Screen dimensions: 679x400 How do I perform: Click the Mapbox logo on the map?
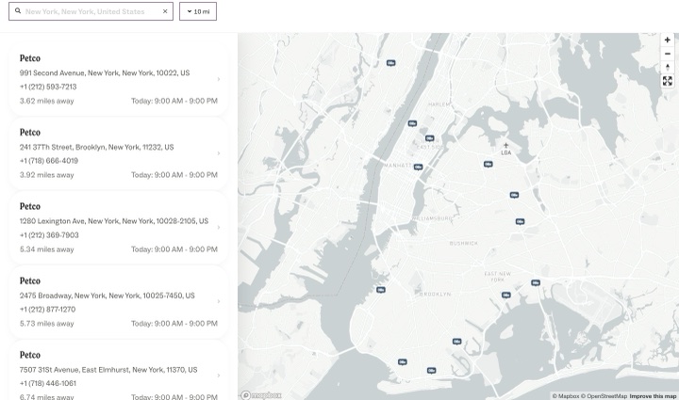261,395
